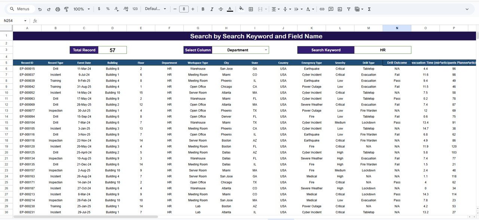The height and width of the screenshot is (220, 479).
Task: Open the Menus search
Action: click(20, 8)
